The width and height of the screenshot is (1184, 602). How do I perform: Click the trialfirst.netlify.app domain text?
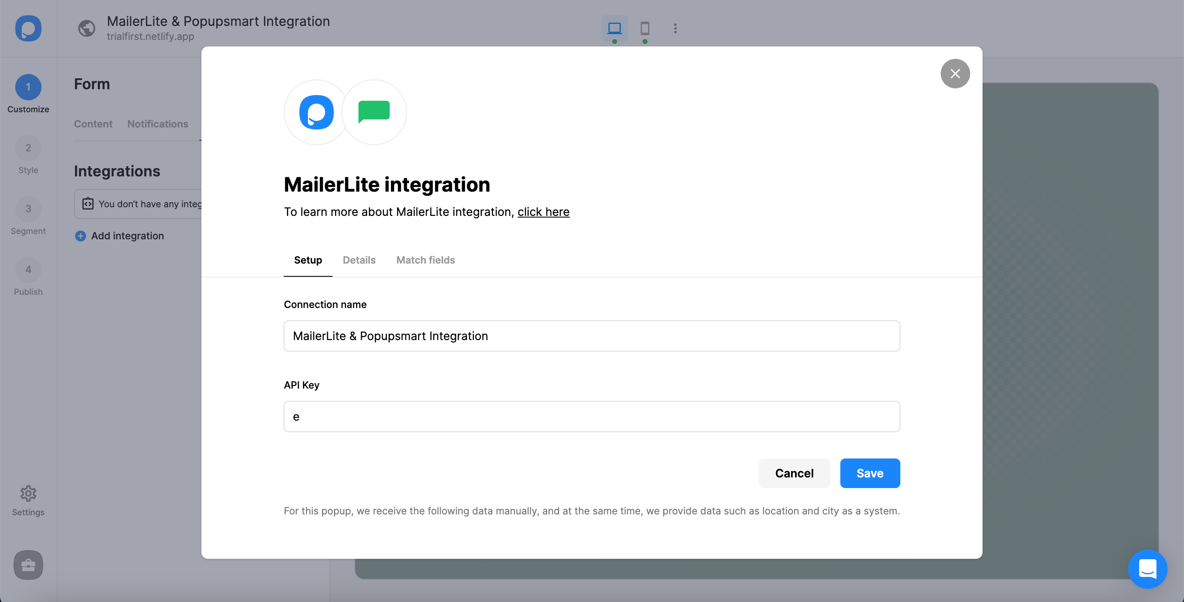[x=150, y=36]
